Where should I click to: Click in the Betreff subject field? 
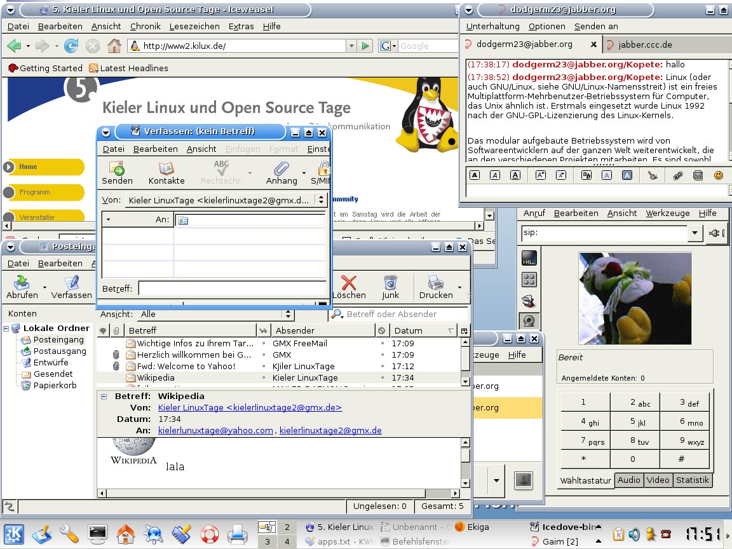point(232,288)
